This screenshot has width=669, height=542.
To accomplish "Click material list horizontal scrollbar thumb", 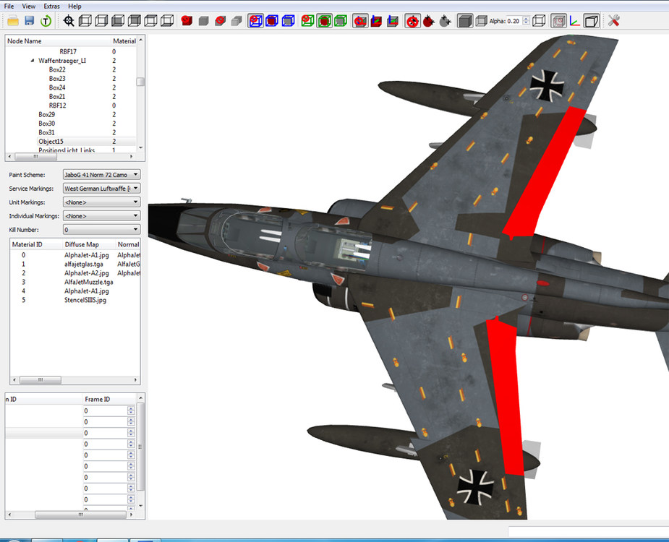I will [x=41, y=379].
